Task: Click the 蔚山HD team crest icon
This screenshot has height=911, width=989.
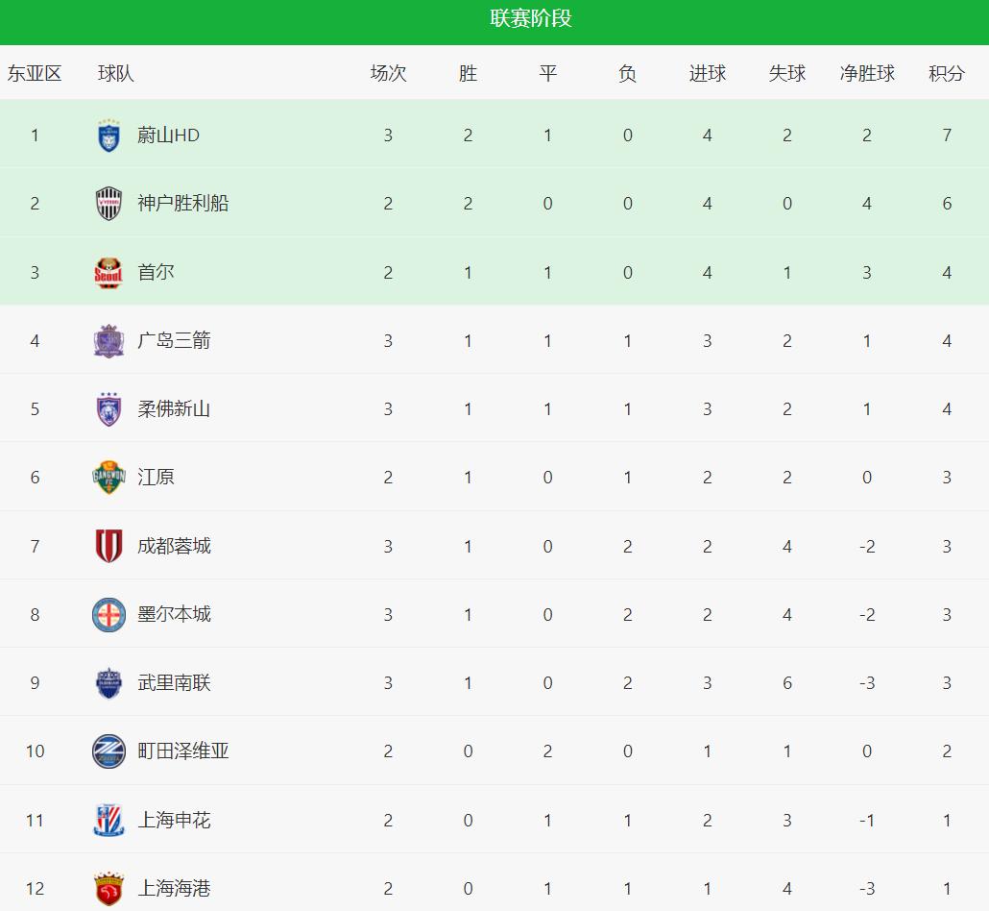Action: point(109,135)
